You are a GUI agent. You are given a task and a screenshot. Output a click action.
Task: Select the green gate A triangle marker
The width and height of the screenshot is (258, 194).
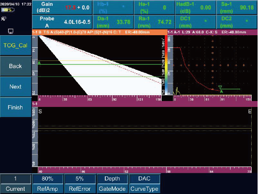click(220, 87)
